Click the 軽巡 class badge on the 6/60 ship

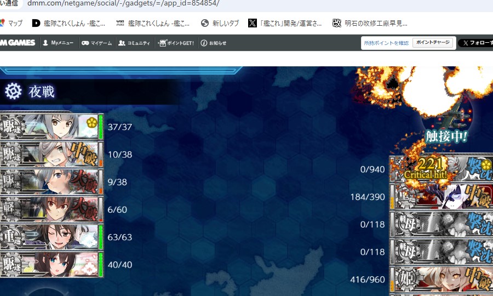pyautogui.click(x=12, y=209)
